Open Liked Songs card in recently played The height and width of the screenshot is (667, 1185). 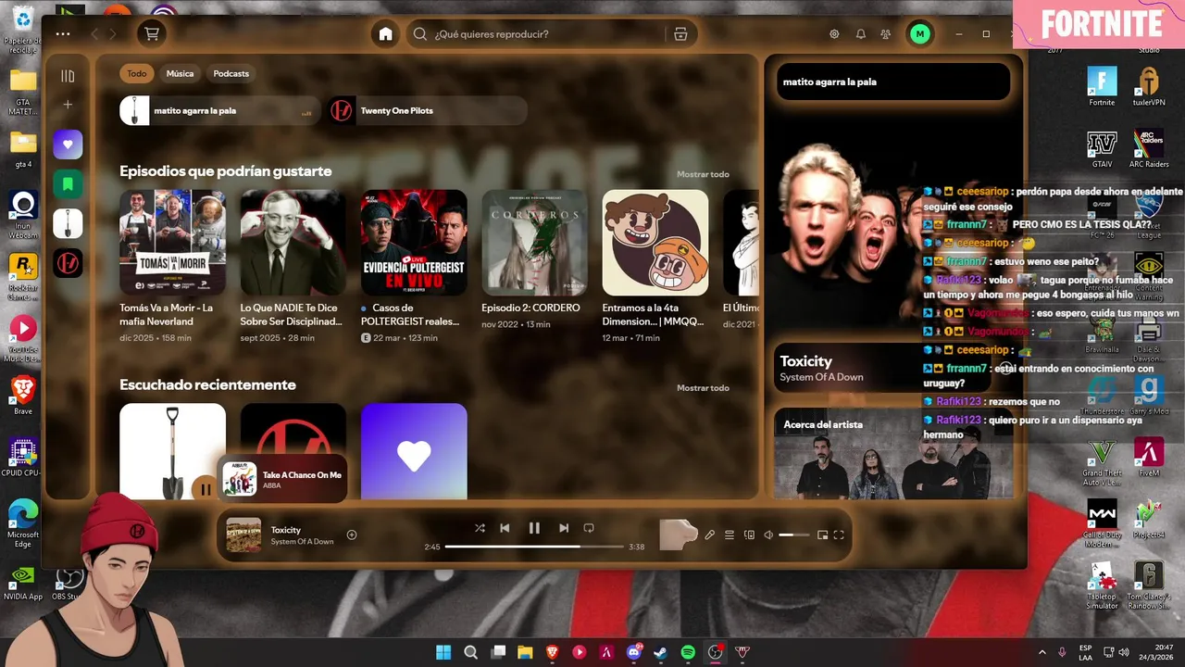414,451
